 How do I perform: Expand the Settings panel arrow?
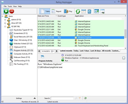pos(35,98)
